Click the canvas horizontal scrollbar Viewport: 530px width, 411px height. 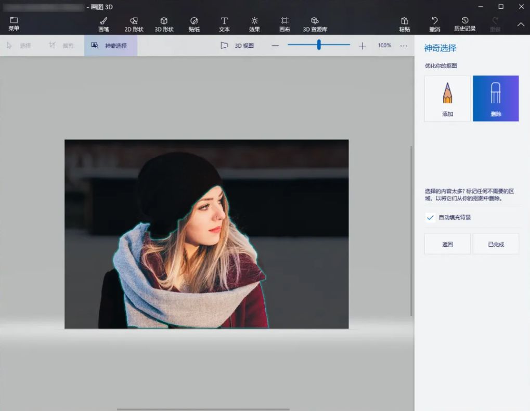click(203, 409)
